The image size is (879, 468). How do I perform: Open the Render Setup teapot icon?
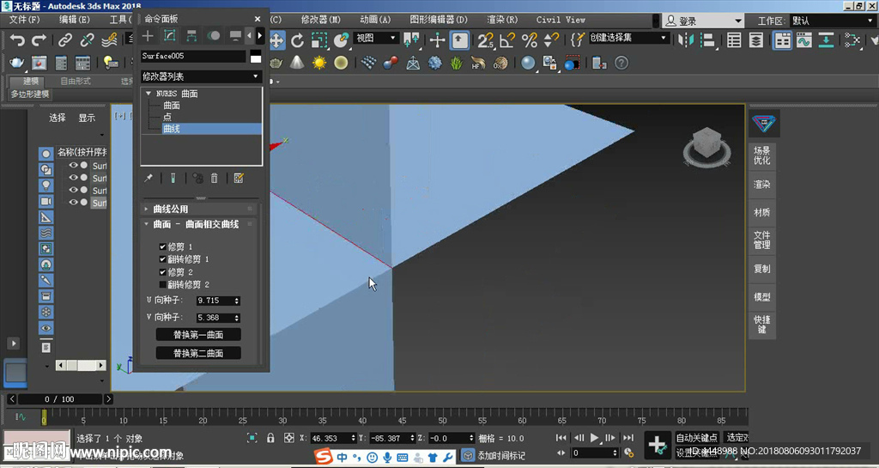click(x=16, y=64)
